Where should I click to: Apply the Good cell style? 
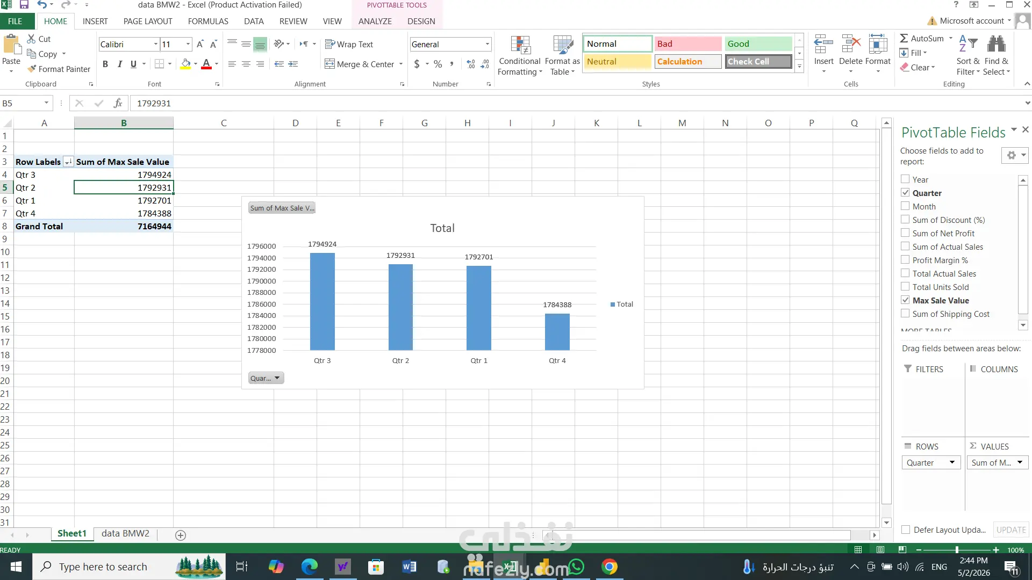[x=758, y=44]
